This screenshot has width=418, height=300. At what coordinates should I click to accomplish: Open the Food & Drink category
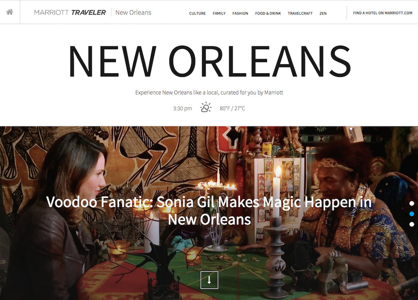pyautogui.click(x=268, y=13)
